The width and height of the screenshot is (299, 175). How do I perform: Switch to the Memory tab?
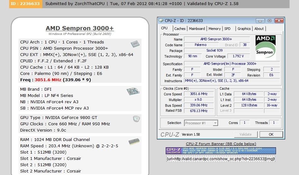(215, 29)
